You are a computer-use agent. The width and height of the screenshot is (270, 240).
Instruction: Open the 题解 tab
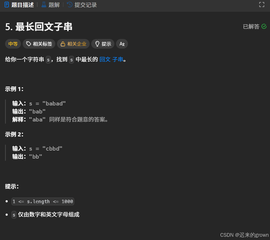pos(51,5)
